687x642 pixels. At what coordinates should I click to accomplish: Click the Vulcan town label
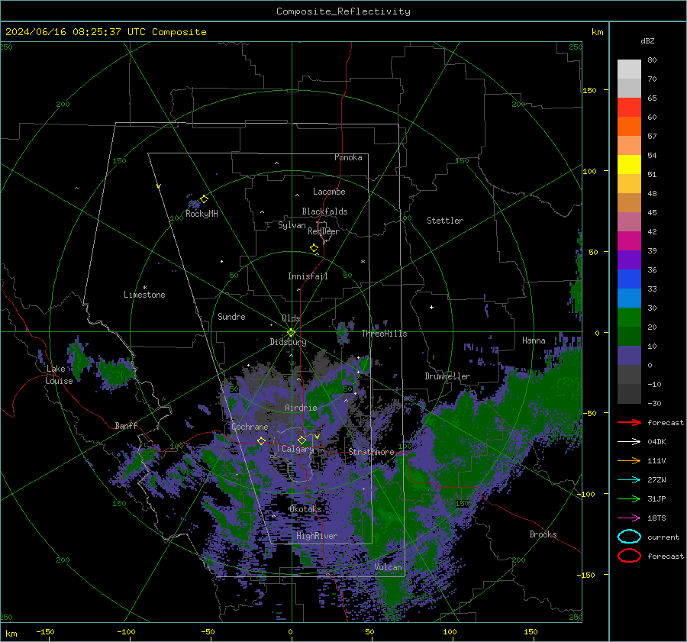(388, 567)
